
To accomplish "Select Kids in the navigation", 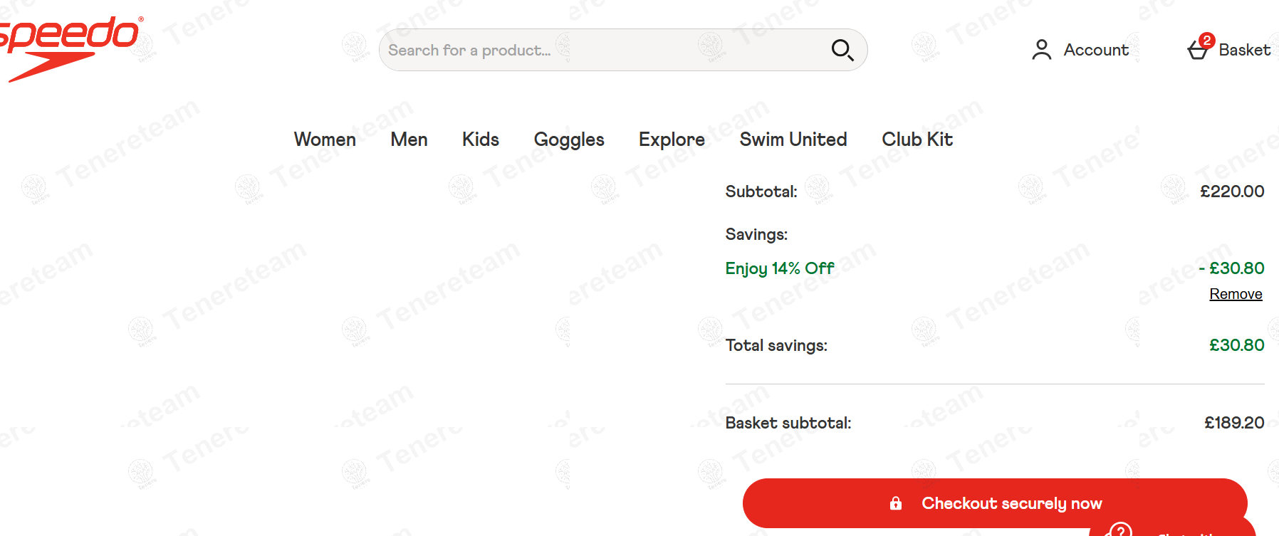I will [x=481, y=140].
